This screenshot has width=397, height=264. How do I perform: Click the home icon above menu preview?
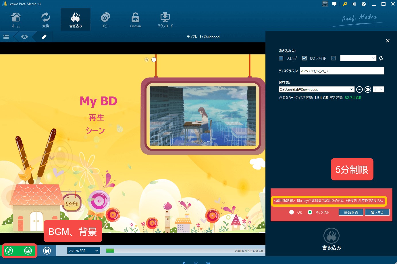[x=147, y=60]
